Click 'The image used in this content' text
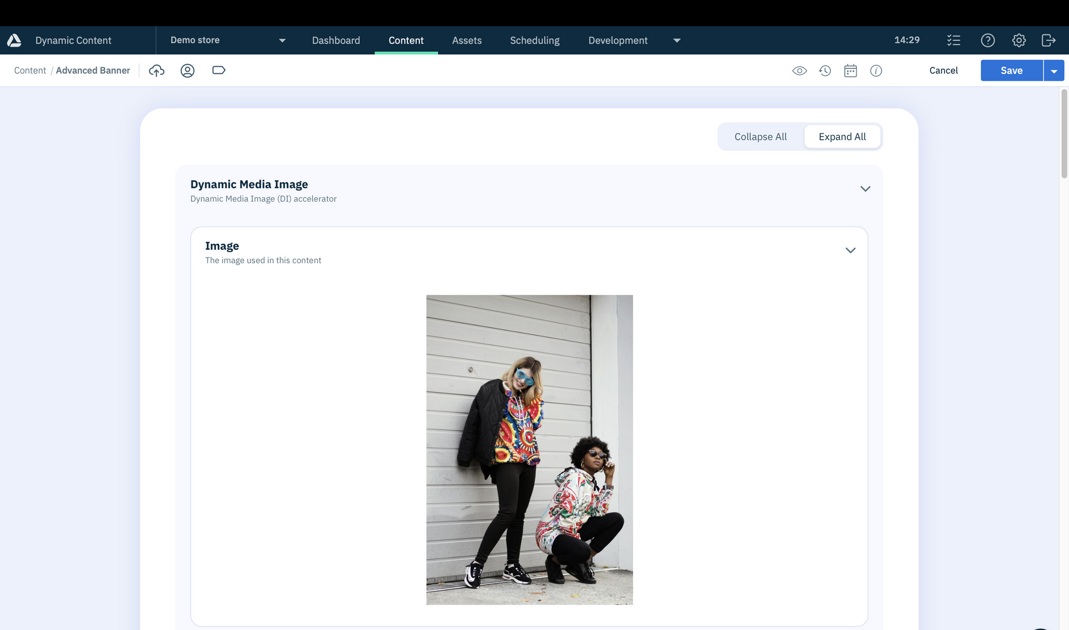The image size is (1069, 630). click(x=263, y=260)
